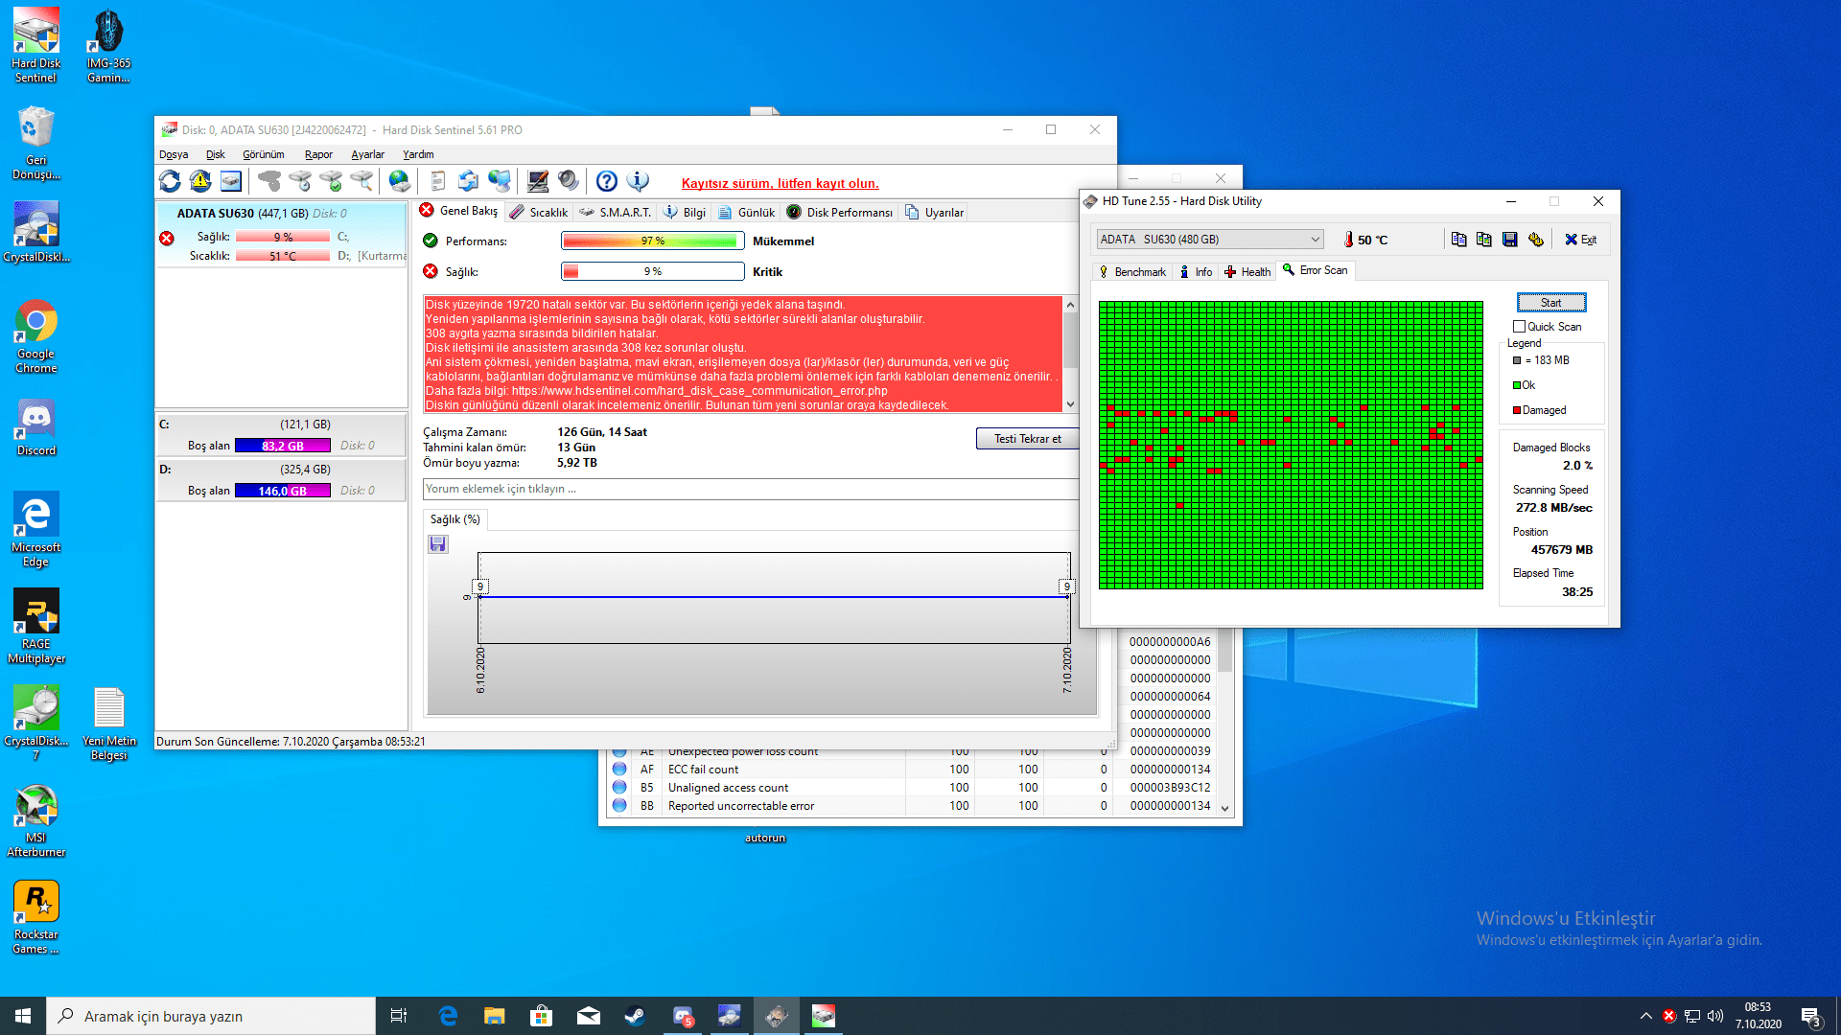The width and height of the screenshot is (1841, 1035).
Task: Click the Testi Tekrar et button
Action: pos(1027,439)
